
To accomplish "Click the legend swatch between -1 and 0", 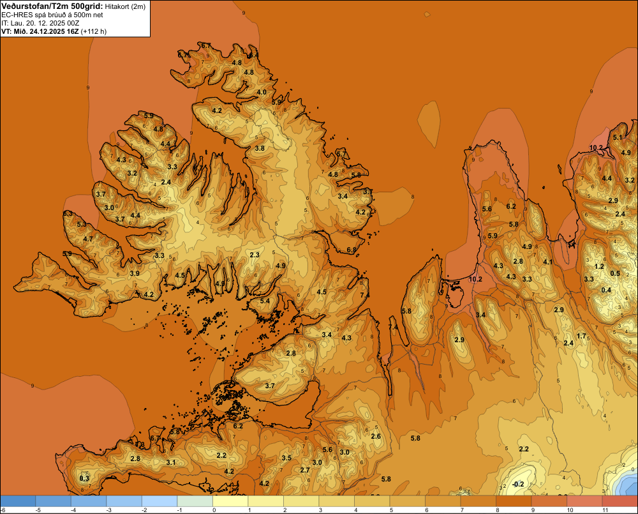I will (x=195, y=501).
